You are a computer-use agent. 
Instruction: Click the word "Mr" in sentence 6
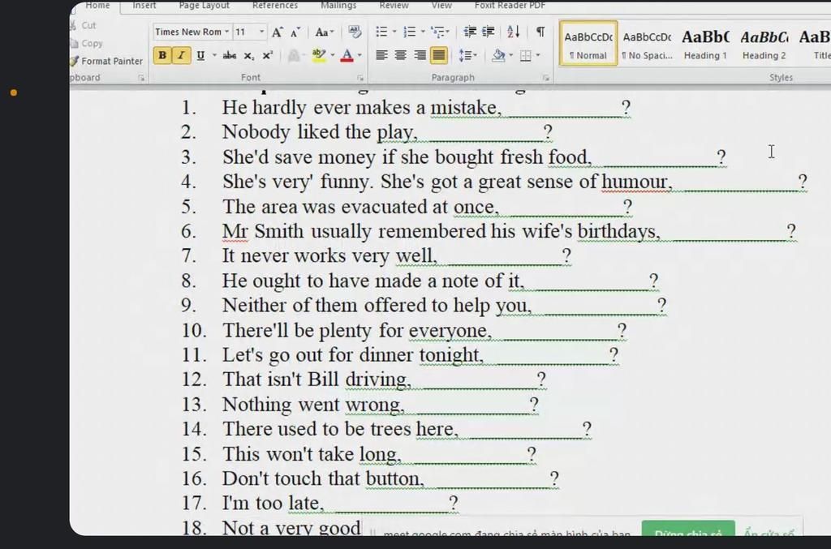click(235, 231)
